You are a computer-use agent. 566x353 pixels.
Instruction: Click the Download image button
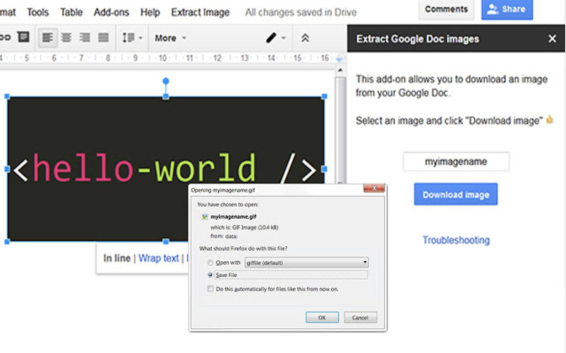(x=455, y=194)
